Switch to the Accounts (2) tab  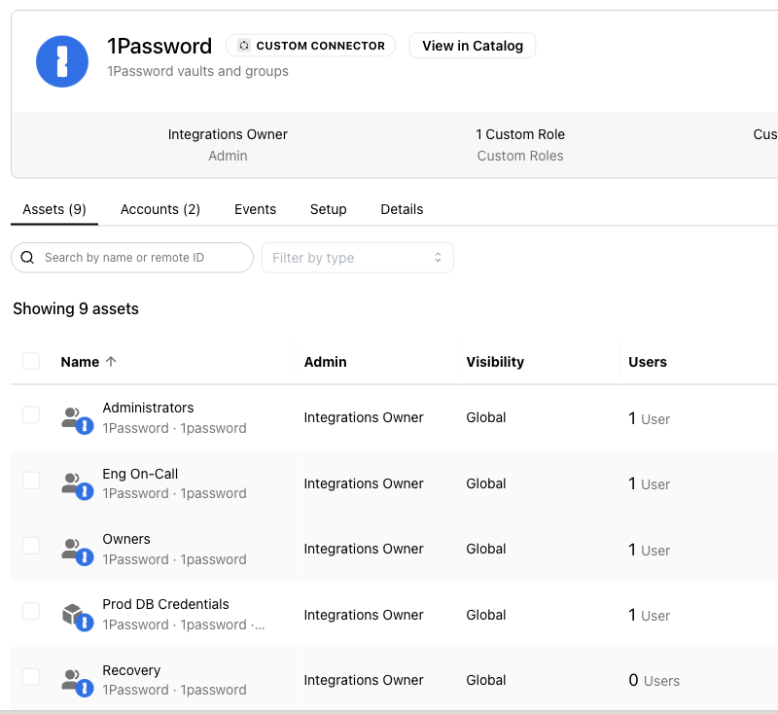tap(160, 209)
